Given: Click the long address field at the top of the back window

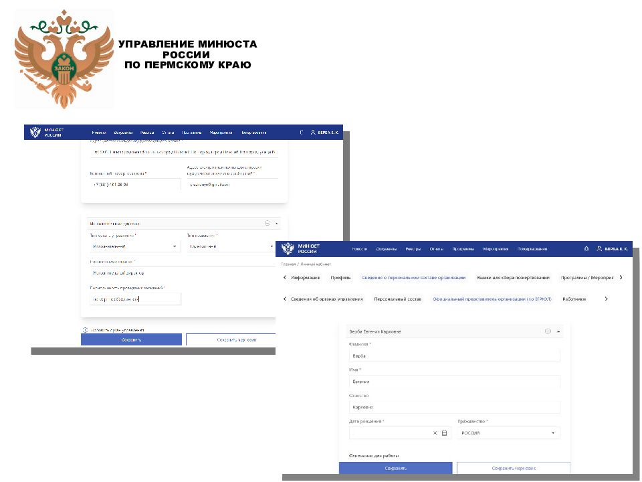Looking at the screenshot, I should (x=184, y=152).
